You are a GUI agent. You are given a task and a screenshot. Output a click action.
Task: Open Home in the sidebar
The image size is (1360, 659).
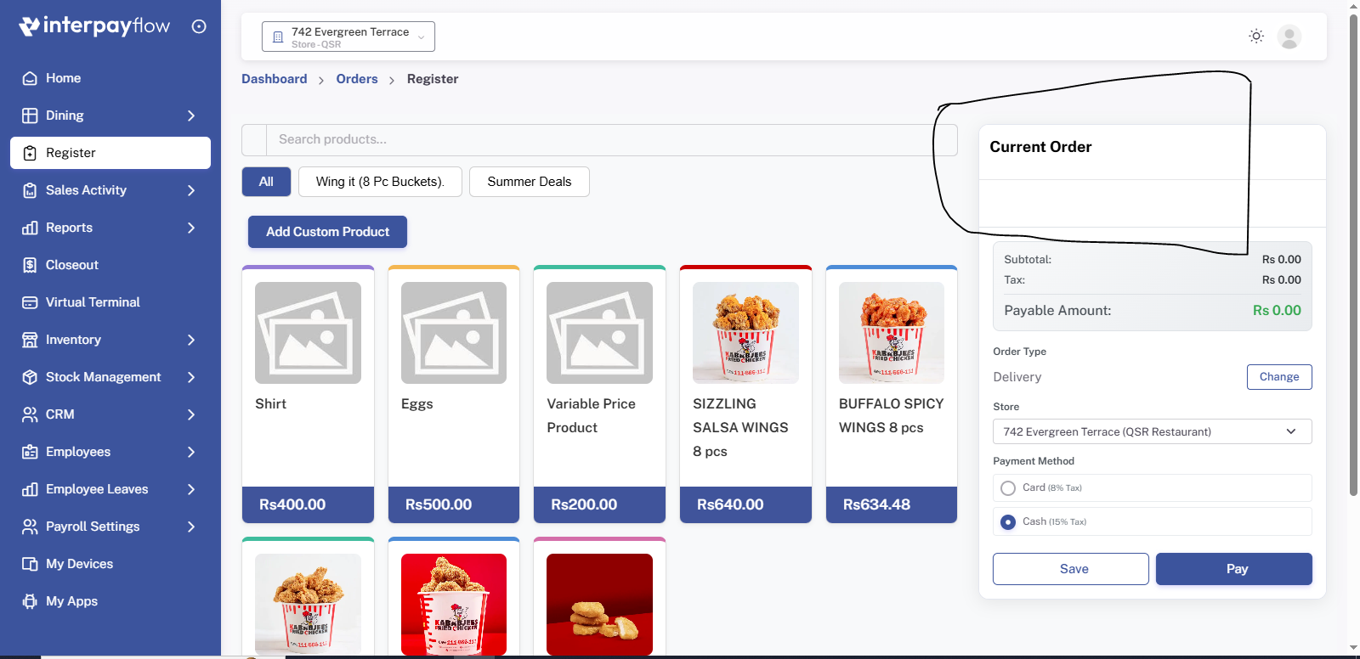[110, 78]
